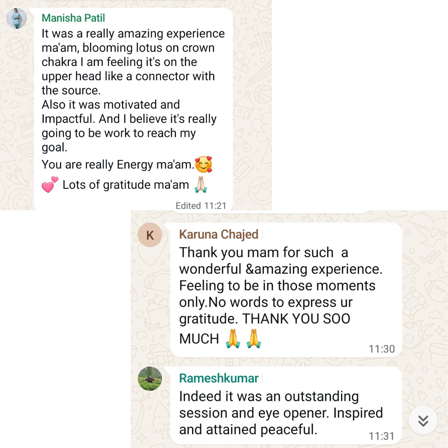Image resolution: width=448 pixels, height=448 pixels.
Task: Click the first folded hands emoji after "MUCH"
Action: click(x=233, y=339)
